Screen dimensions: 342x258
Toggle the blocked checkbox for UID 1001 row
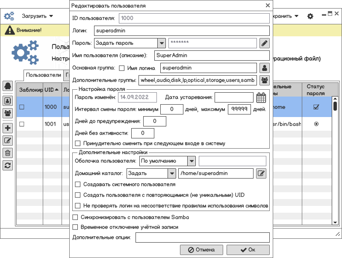[22, 124]
